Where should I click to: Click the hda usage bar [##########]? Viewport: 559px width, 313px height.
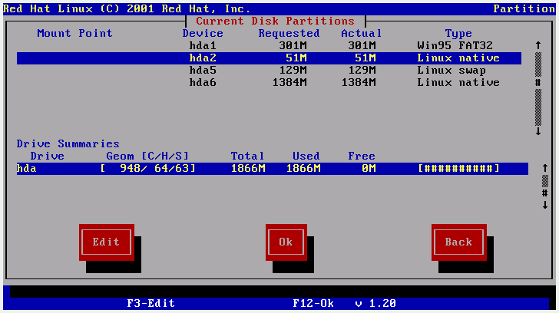pos(459,169)
